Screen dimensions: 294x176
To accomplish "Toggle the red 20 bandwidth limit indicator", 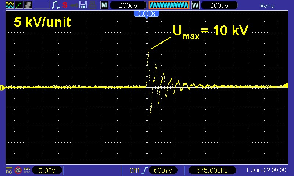I will 18,170.
